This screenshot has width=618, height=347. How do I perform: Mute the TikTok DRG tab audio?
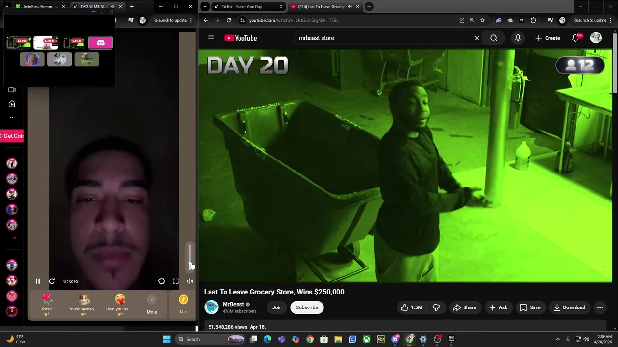click(112, 7)
